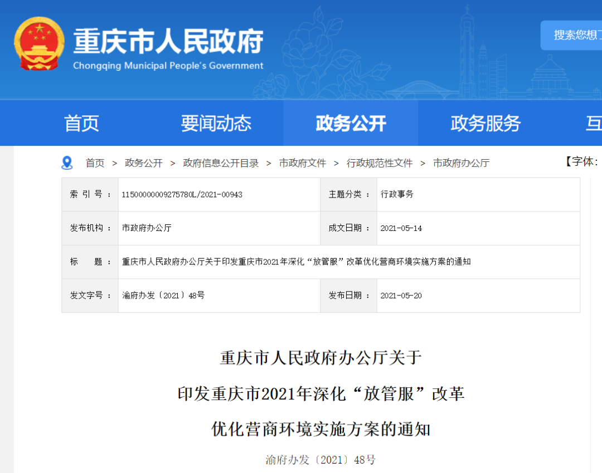This screenshot has width=602, height=473.
Task: Click the 政府信息公开目录 breadcrumb link
Action: [222, 162]
